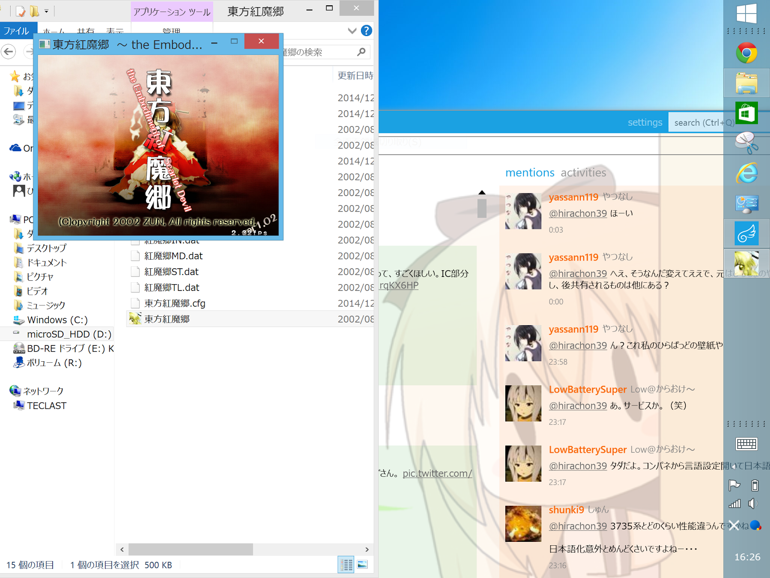The height and width of the screenshot is (578, 770).
Task: Open the Control Panel taskbar icon
Action: tap(746, 204)
